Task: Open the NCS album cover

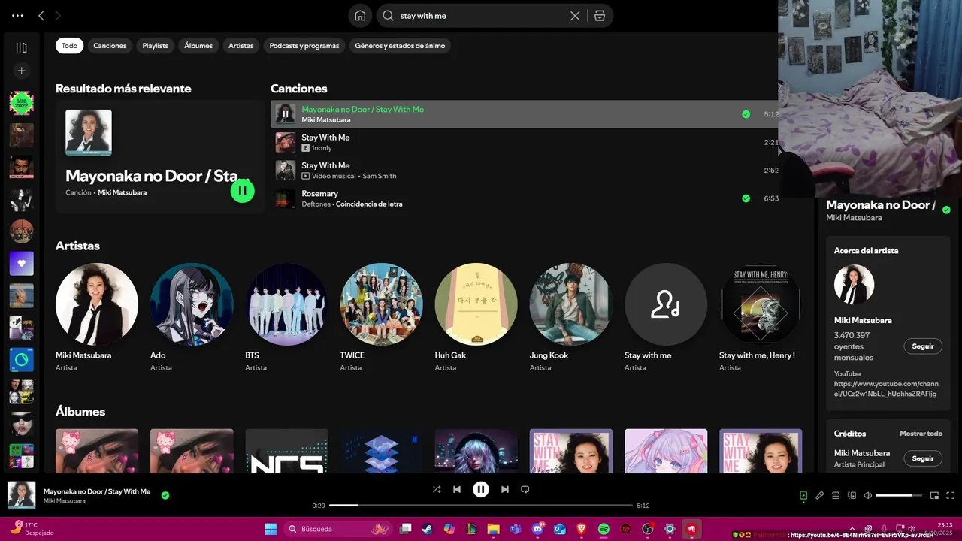Action: (x=286, y=451)
